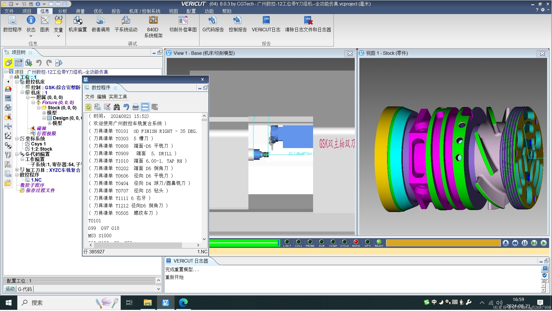Click the G-code offset icon in left sidebar
The width and height of the screenshot is (552, 311).
8,145
